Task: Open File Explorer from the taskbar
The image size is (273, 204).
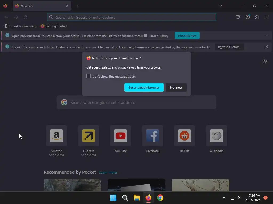Action: click(x=137, y=198)
